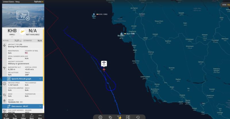Open the weather layers icon
Image resolution: width=230 pixels, height=119 pixels.
point(110,117)
